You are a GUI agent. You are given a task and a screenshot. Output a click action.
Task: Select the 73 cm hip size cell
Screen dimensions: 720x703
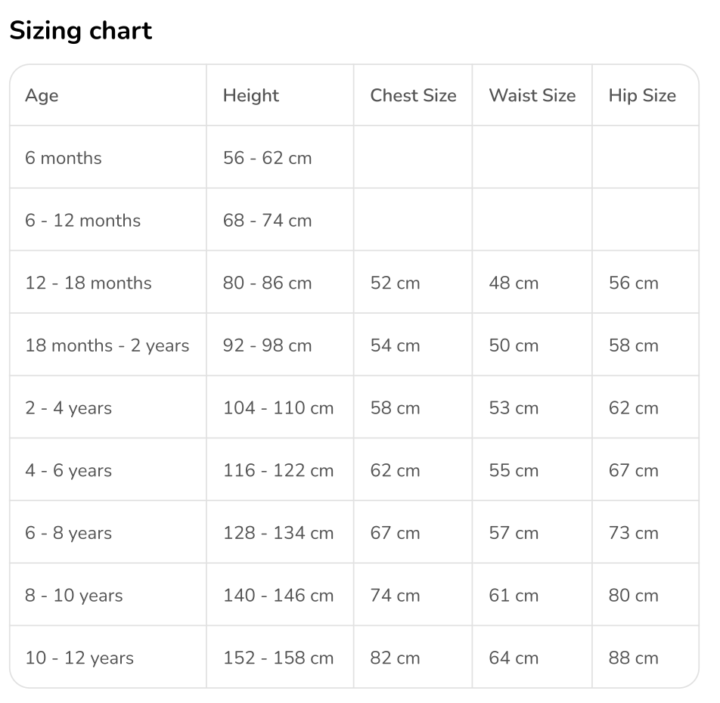click(x=633, y=533)
